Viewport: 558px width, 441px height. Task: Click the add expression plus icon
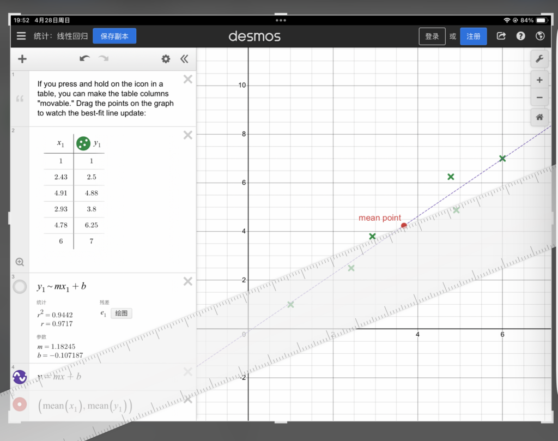point(22,59)
